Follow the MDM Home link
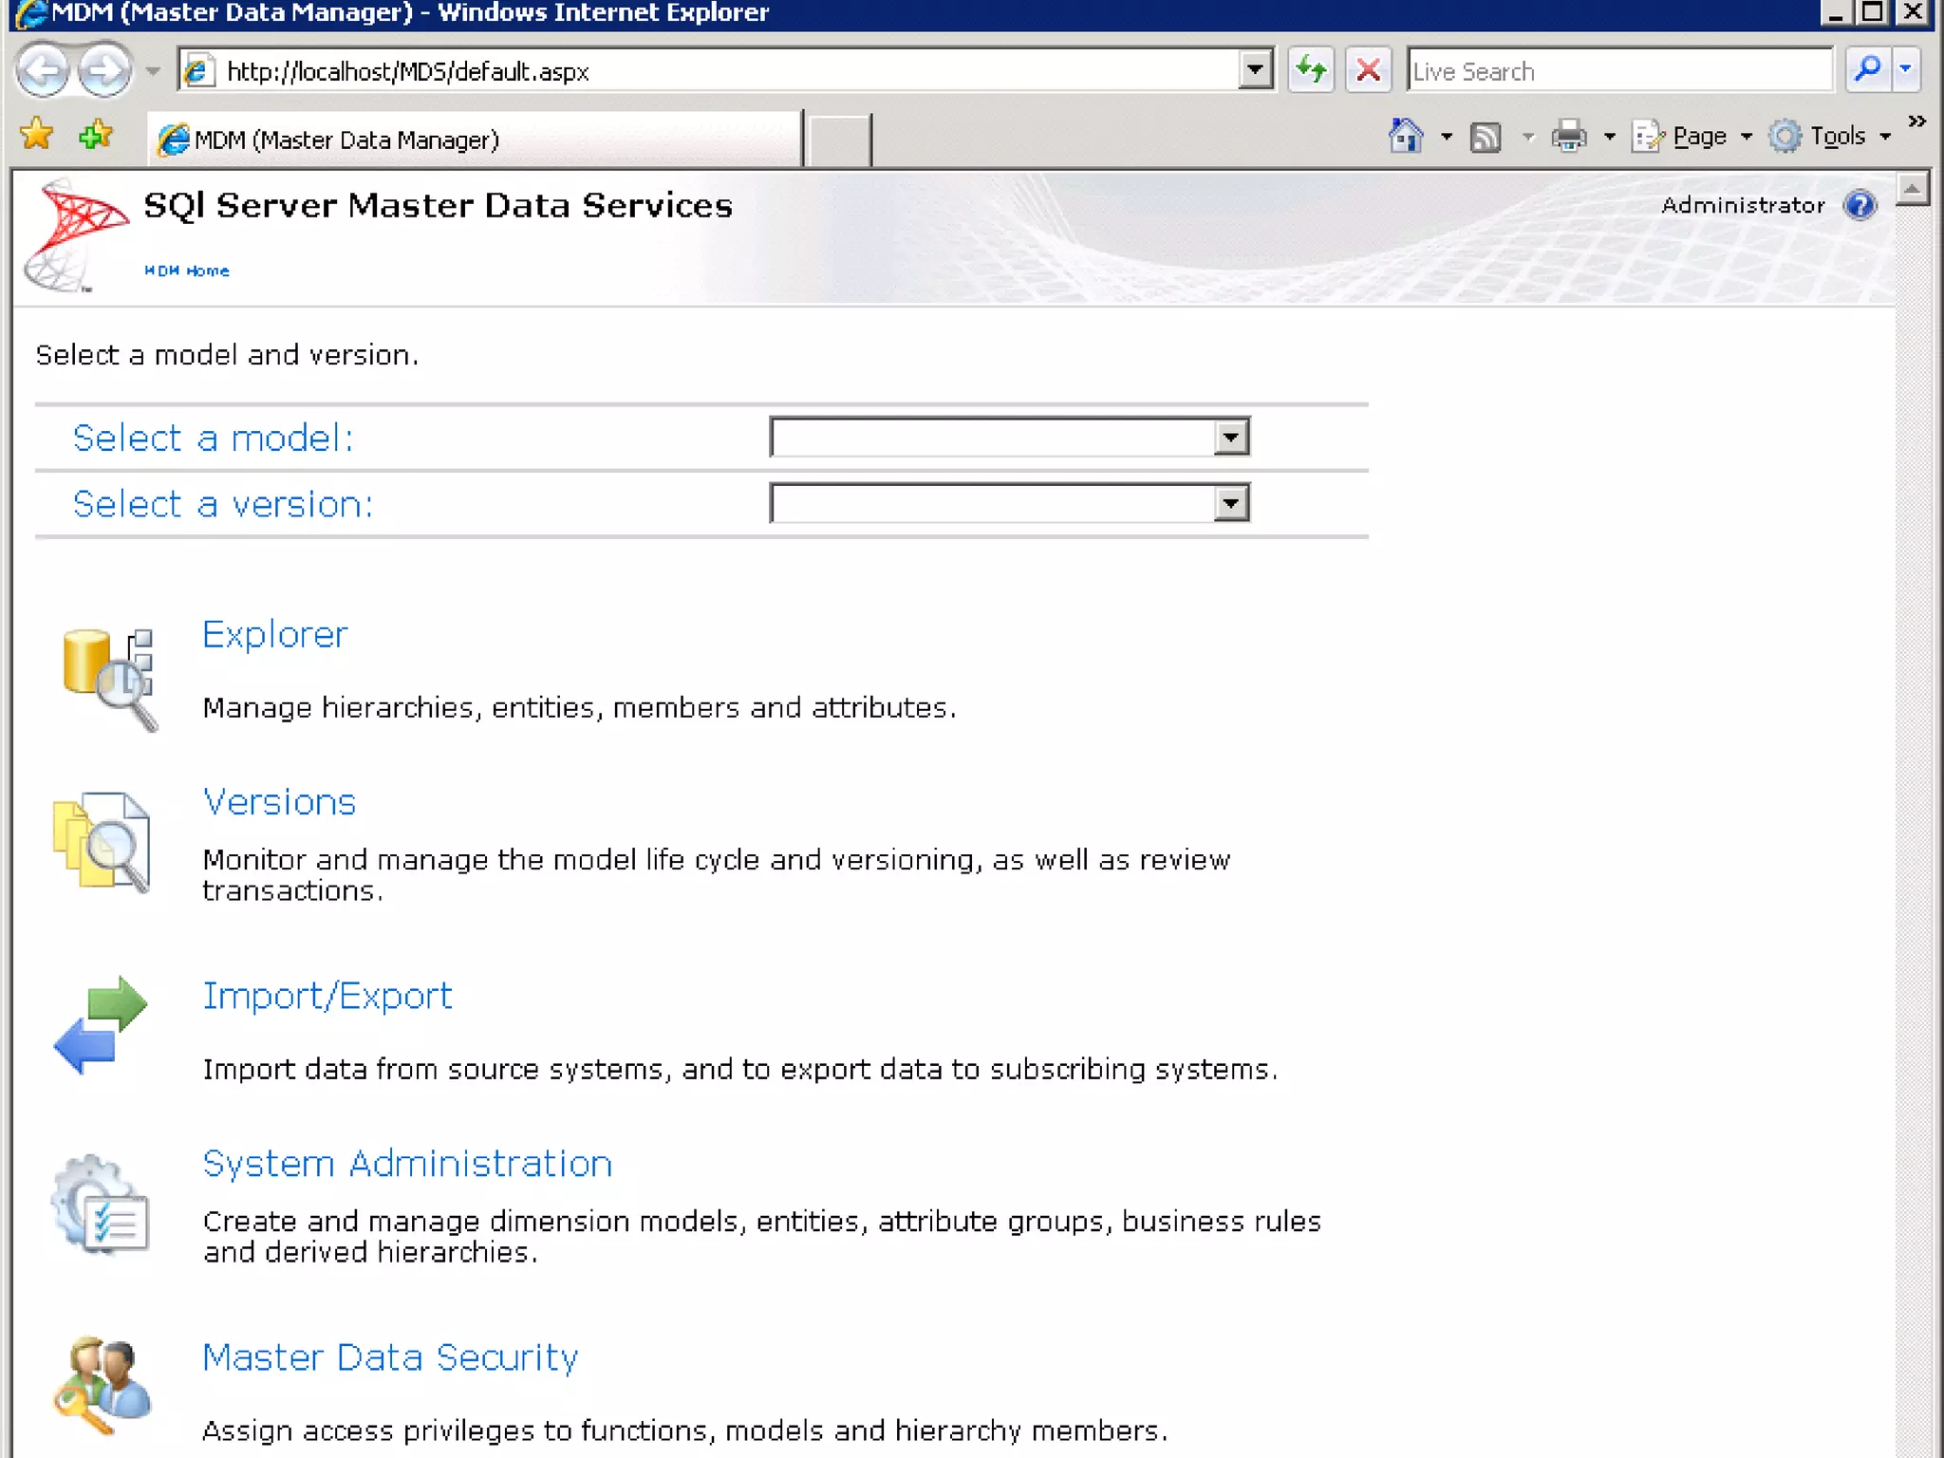Image resolution: width=1944 pixels, height=1458 pixels. tap(187, 271)
